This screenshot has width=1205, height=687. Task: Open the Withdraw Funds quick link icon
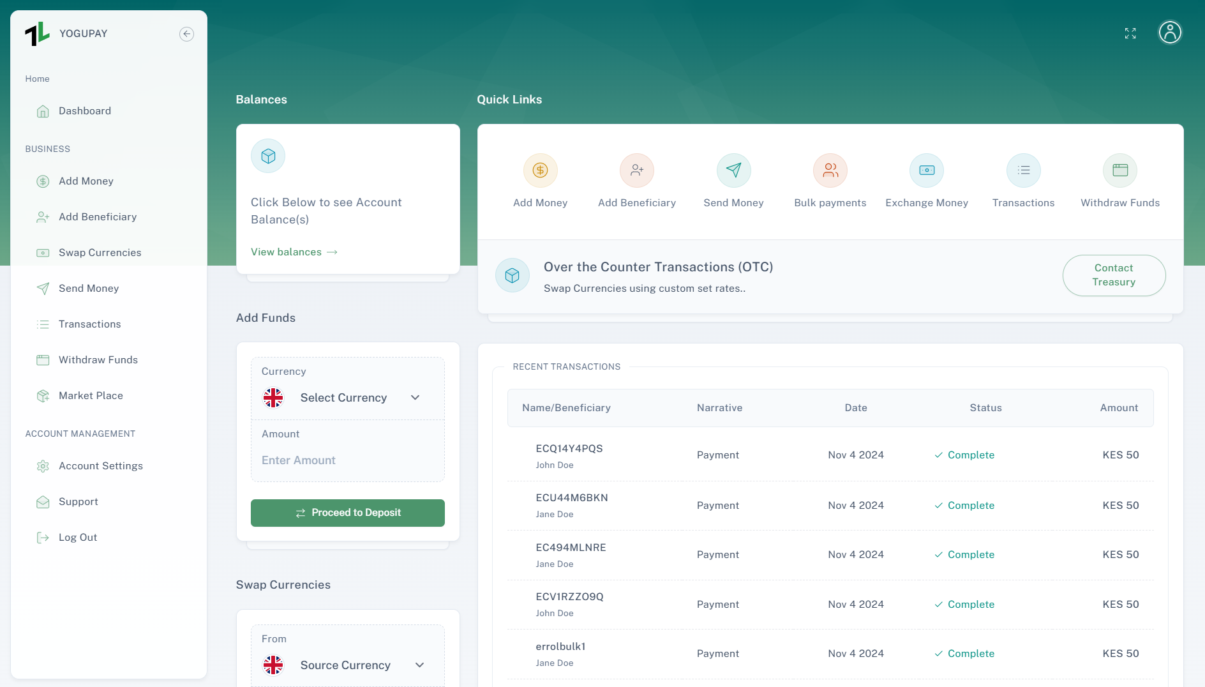(1119, 170)
